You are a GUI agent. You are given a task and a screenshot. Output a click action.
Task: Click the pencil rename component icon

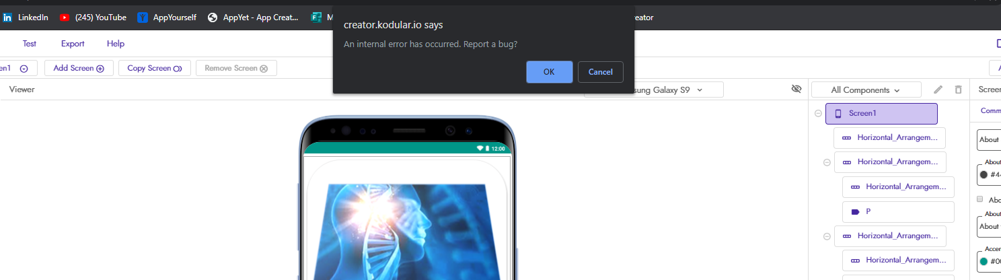click(938, 90)
